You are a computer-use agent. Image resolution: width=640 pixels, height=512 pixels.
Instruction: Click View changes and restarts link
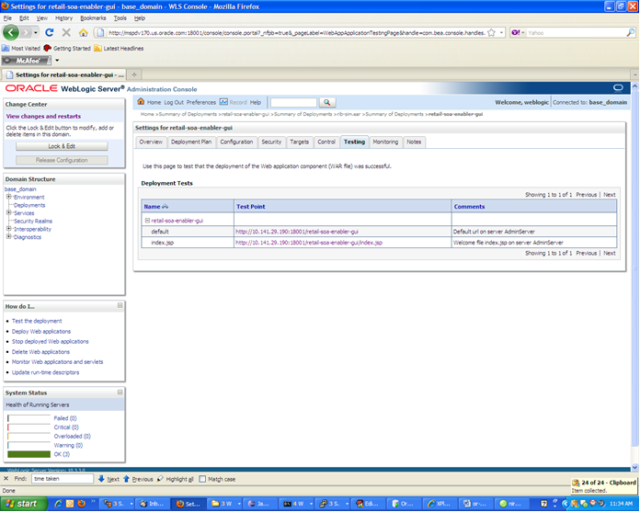click(43, 116)
